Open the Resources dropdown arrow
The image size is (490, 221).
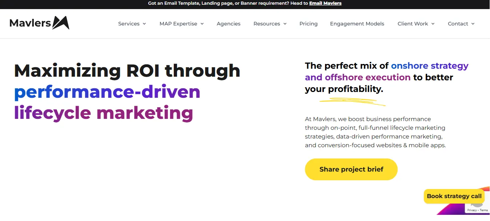coord(285,24)
